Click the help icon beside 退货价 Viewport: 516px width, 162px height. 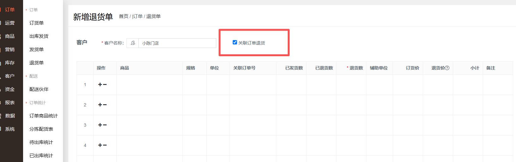(x=447, y=68)
